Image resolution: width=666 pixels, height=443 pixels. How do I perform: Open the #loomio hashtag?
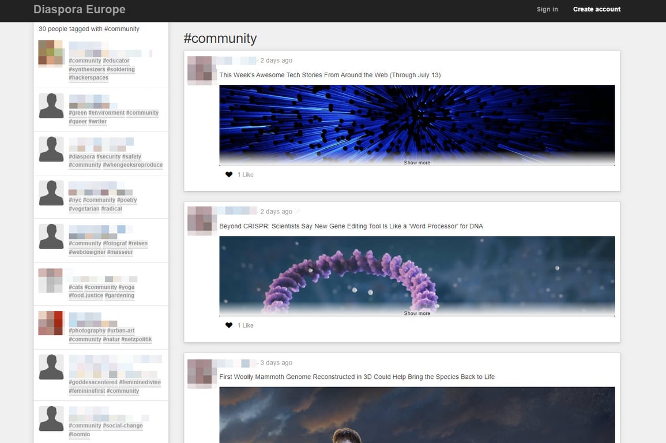click(79, 434)
